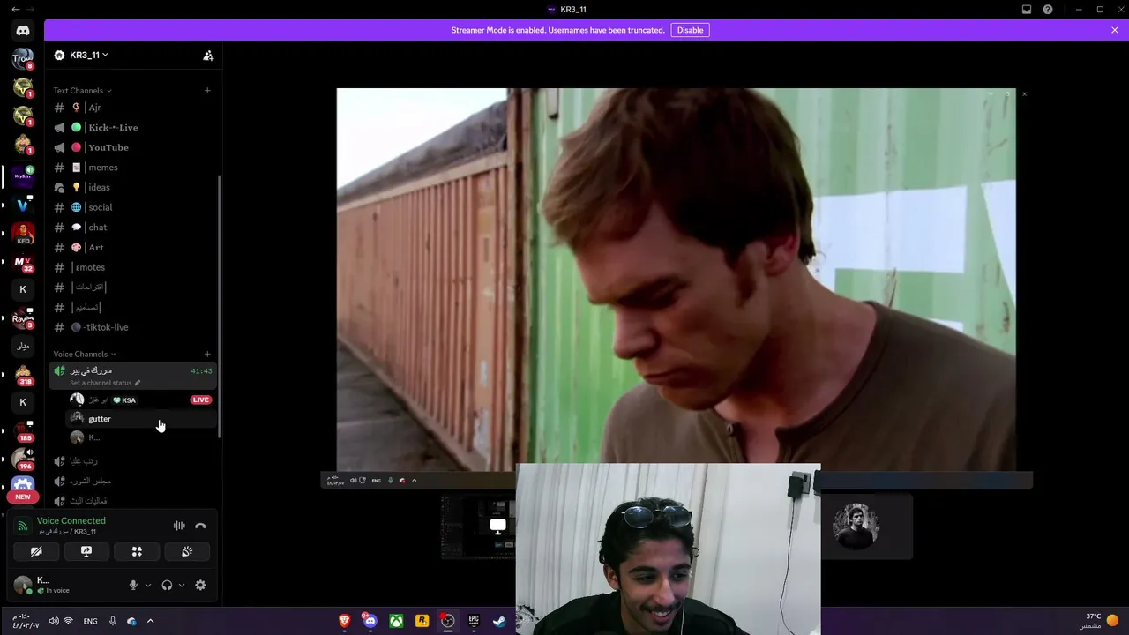1129x635 pixels.
Task: Go back with the title bar arrow
Action: pyautogui.click(x=16, y=9)
